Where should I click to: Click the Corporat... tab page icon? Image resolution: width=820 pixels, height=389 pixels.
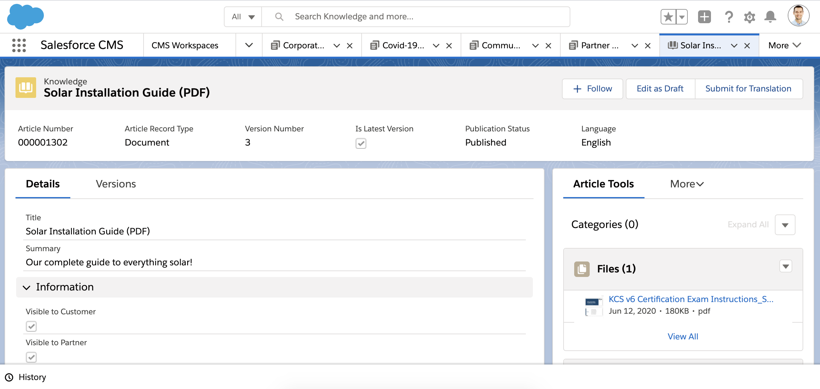(275, 45)
